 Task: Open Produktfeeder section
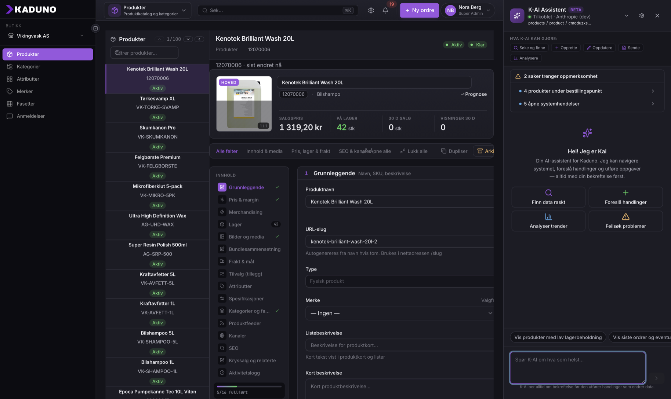pyautogui.click(x=249, y=323)
